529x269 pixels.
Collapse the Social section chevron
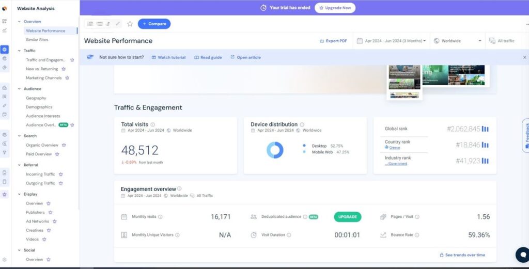click(x=19, y=250)
